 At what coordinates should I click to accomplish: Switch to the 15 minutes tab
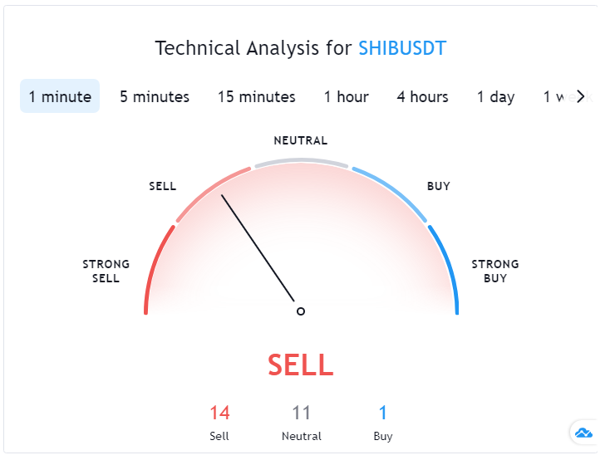(257, 96)
